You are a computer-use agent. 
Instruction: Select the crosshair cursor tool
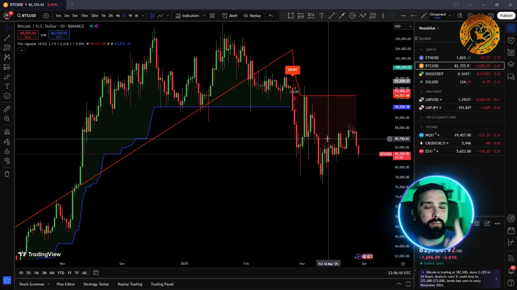[7, 28]
